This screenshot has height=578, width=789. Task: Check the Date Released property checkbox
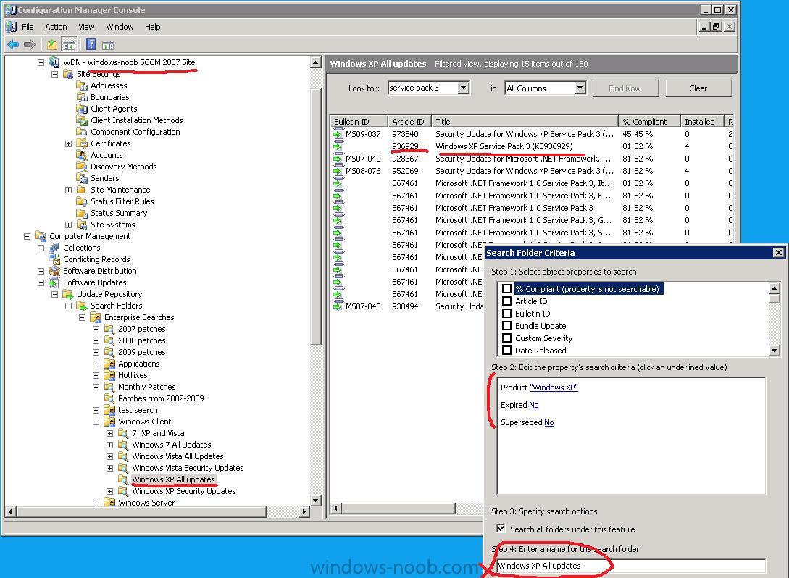(x=506, y=350)
